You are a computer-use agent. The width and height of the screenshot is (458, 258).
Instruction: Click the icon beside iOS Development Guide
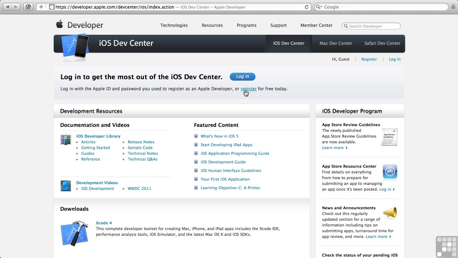(x=196, y=162)
